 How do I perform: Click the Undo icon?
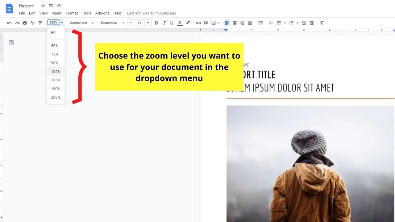9,23
